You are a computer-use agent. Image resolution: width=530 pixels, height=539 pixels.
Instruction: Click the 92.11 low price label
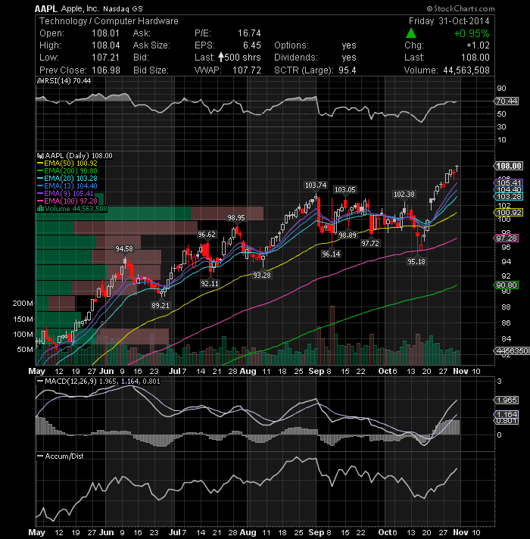[x=210, y=284]
